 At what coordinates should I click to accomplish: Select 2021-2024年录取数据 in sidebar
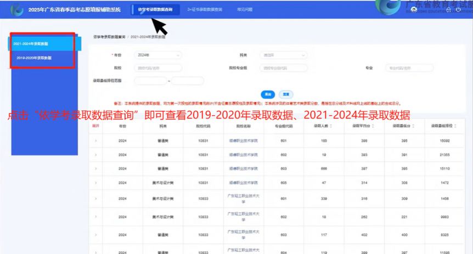coord(41,43)
